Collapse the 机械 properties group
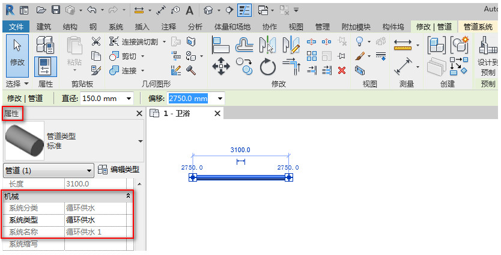The width and height of the screenshot is (501, 255). pyautogui.click(x=129, y=196)
